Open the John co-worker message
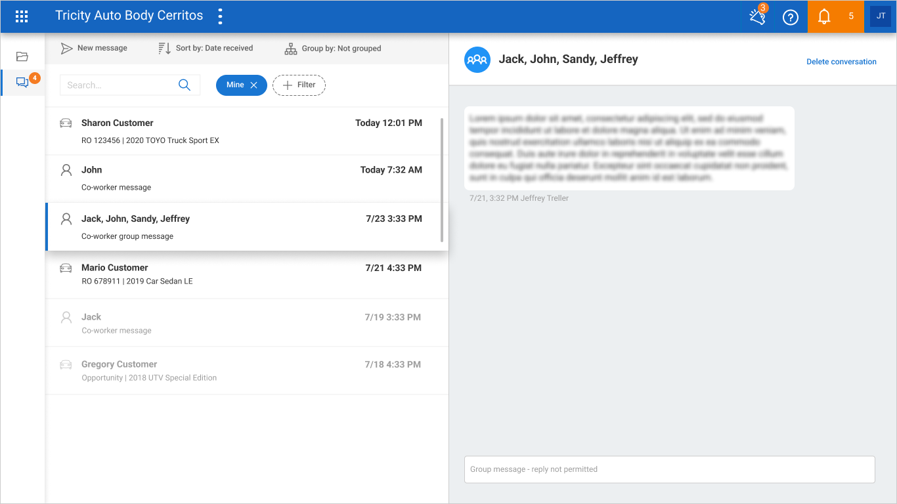The width and height of the screenshot is (897, 504). point(246,178)
